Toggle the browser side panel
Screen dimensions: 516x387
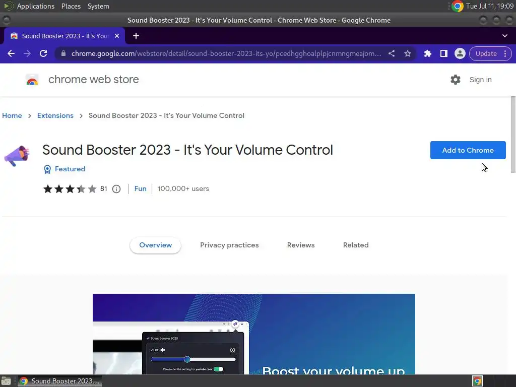(x=443, y=53)
